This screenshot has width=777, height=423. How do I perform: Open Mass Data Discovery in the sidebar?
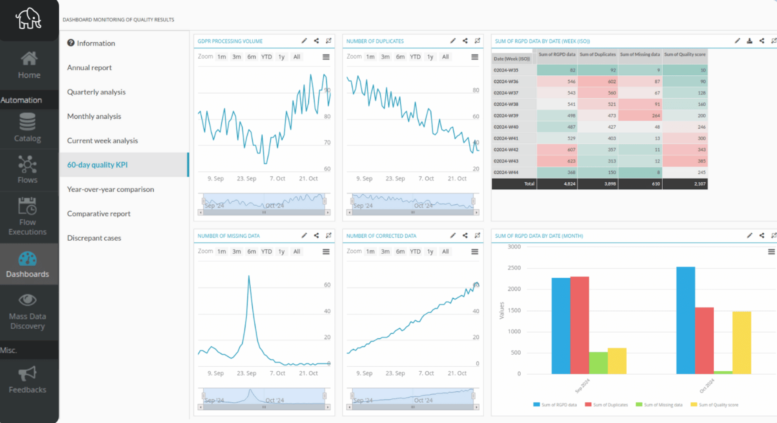click(28, 312)
